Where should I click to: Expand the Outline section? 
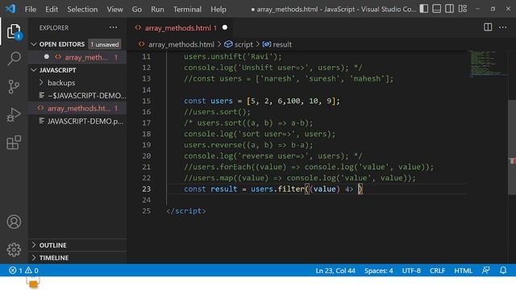(77, 245)
